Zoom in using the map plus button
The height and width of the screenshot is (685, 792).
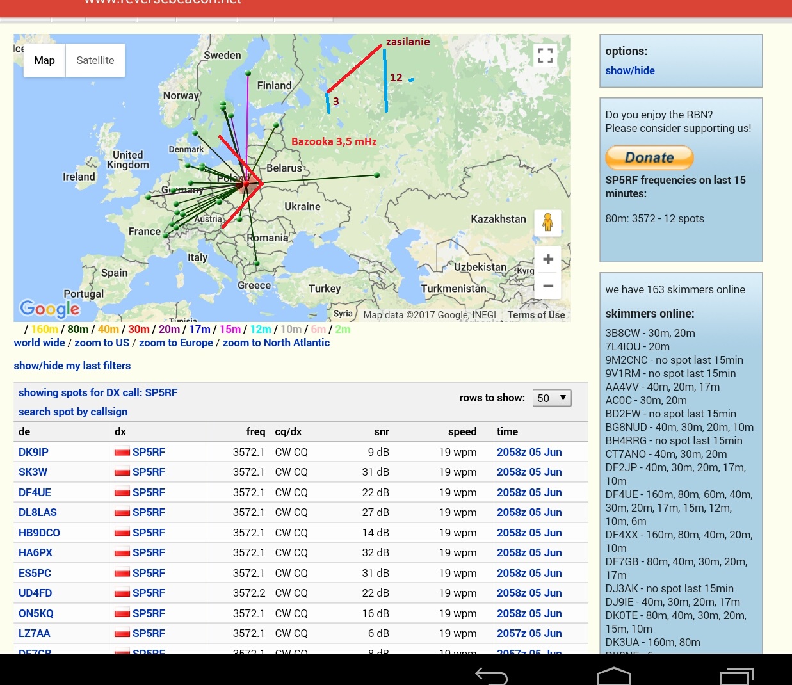pos(548,259)
